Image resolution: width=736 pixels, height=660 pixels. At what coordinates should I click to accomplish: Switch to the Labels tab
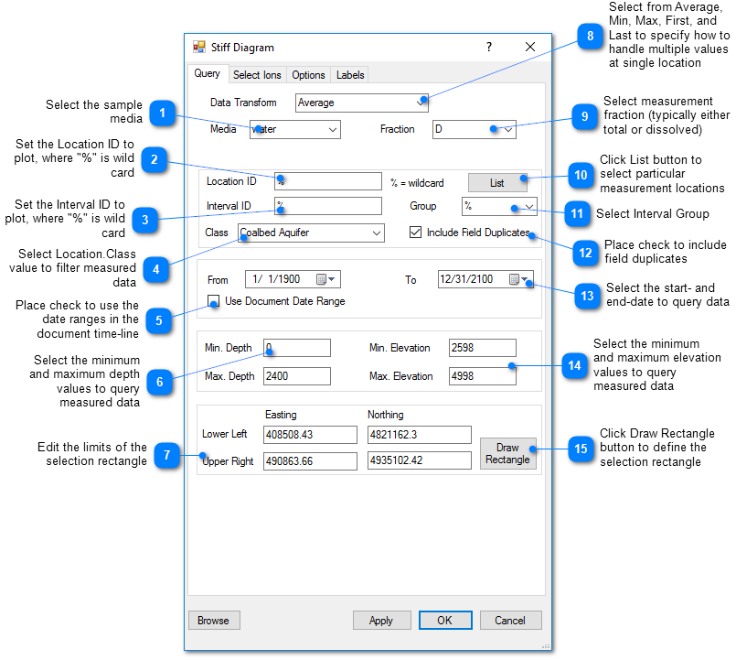[x=350, y=74]
